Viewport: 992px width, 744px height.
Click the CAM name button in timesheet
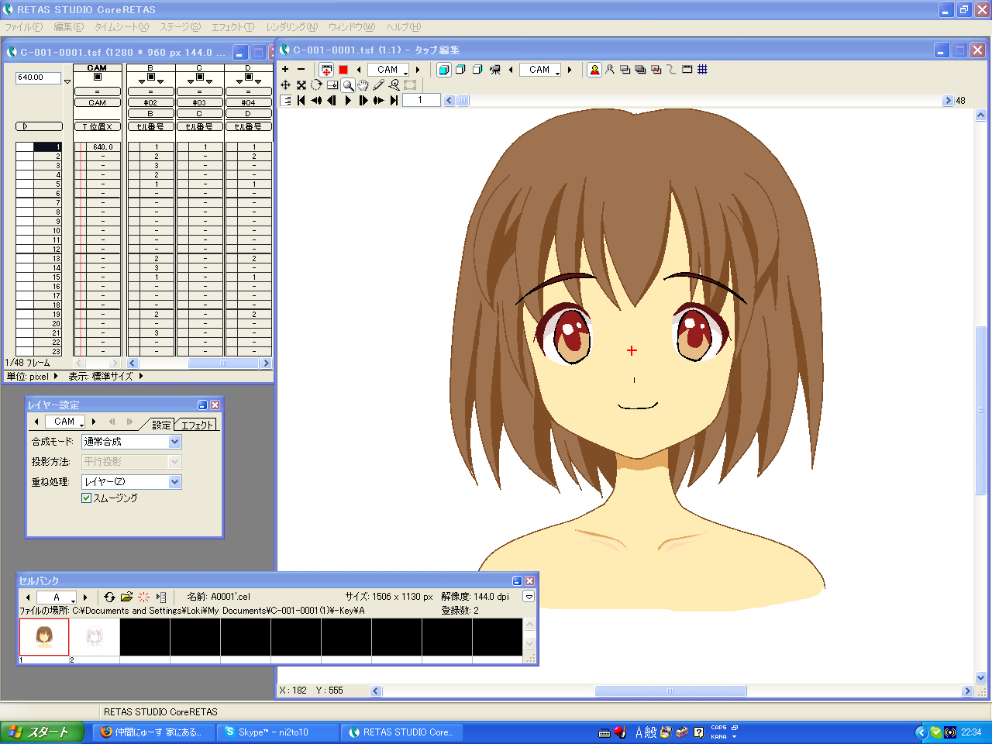pos(98,102)
